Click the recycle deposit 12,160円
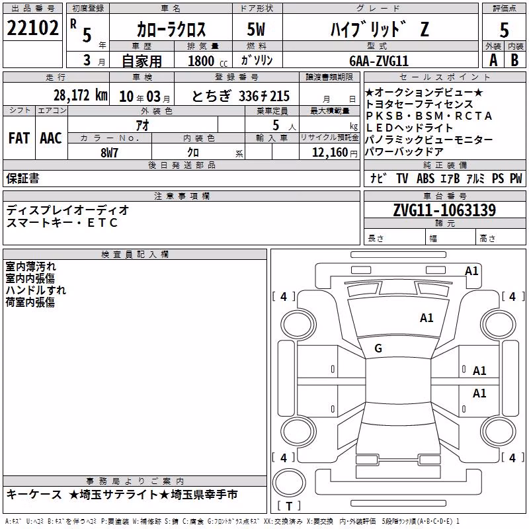The height and width of the screenshot is (529, 529). [335, 153]
